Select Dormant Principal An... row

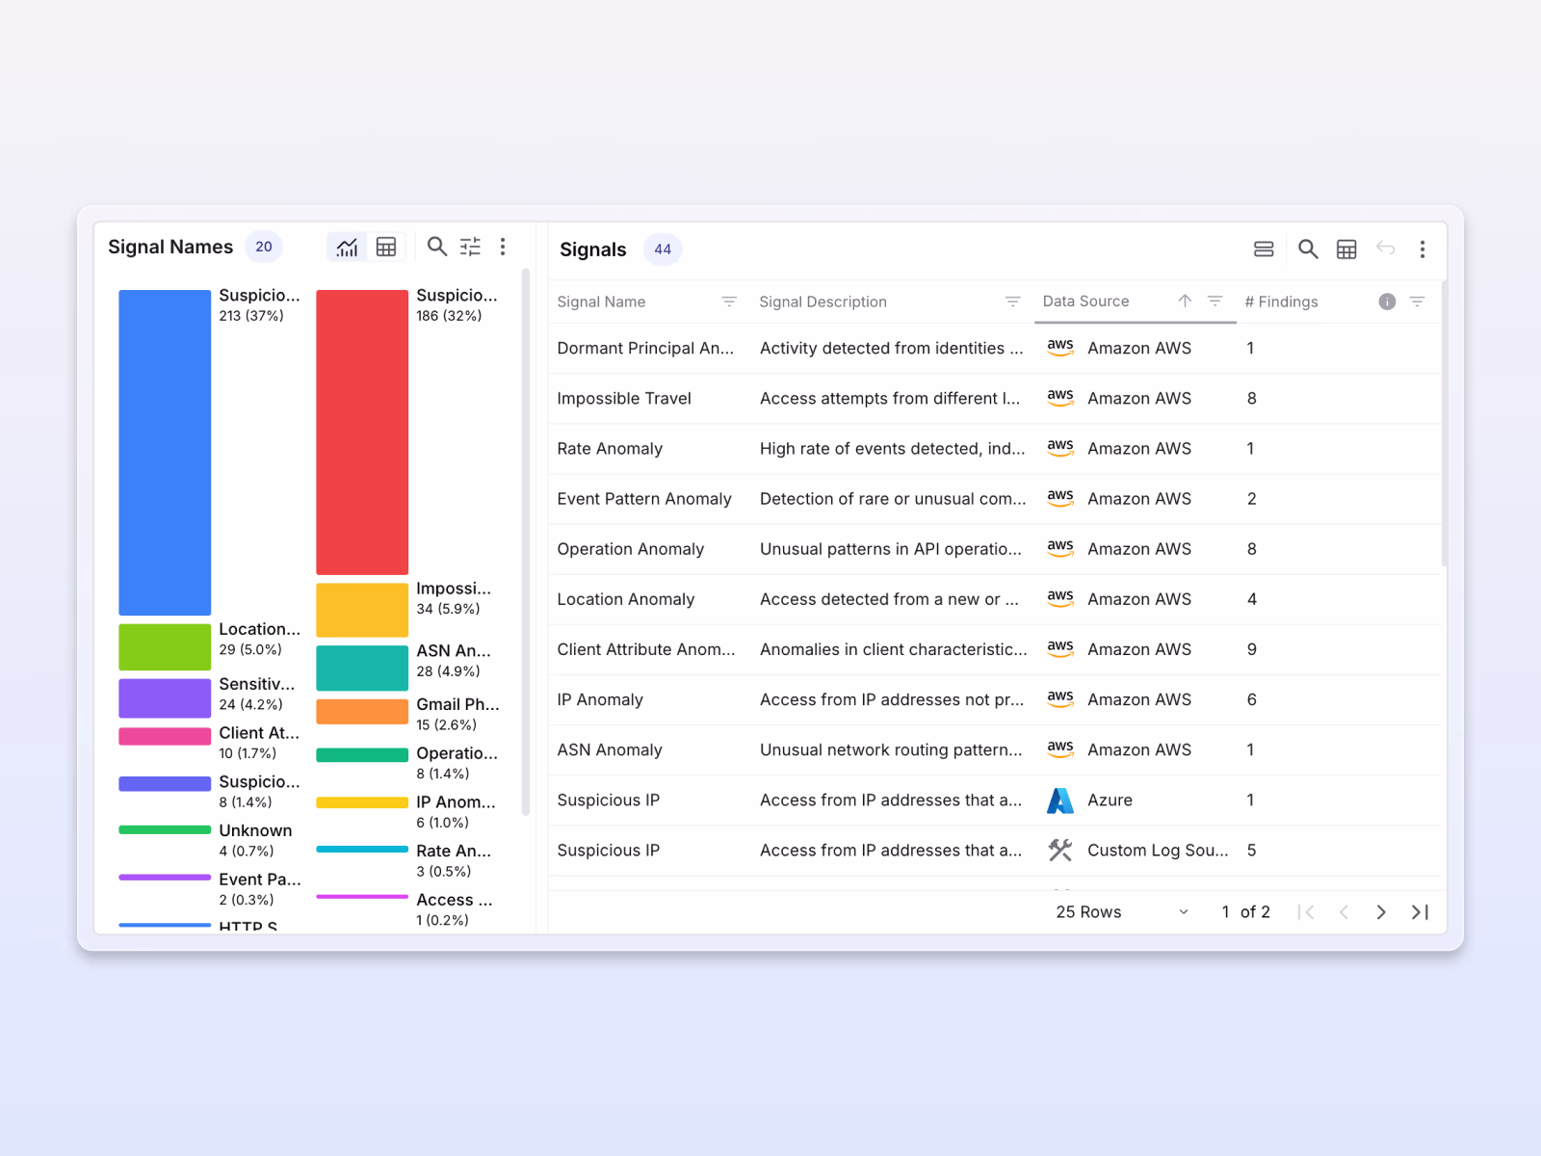[x=995, y=348]
